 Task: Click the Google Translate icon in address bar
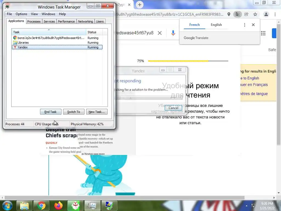237,14
